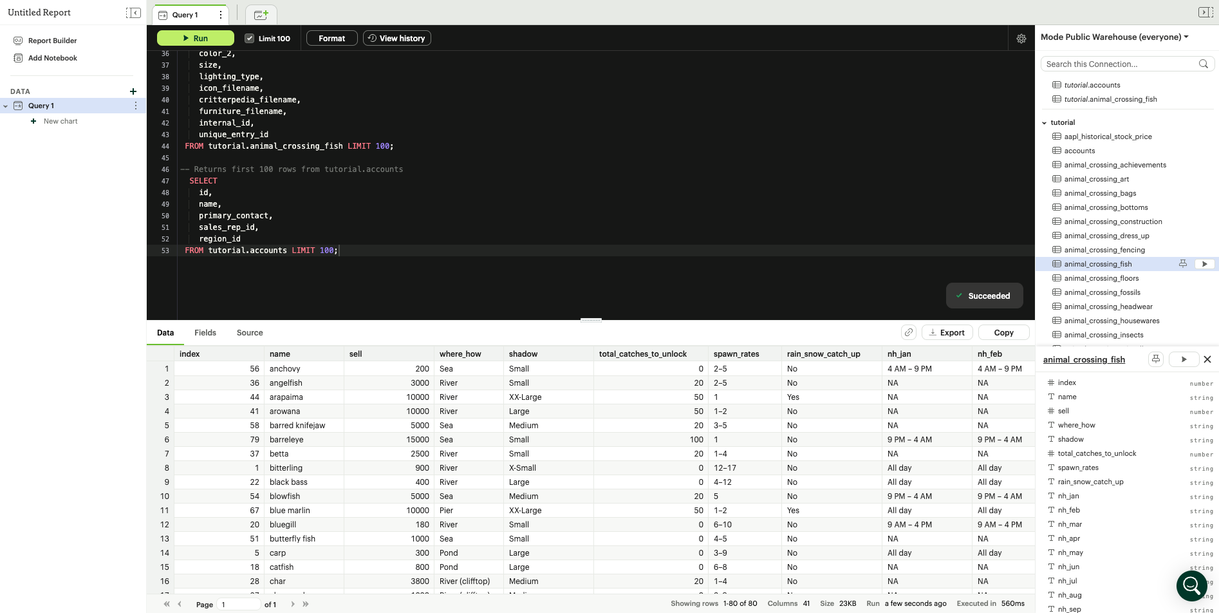Image resolution: width=1219 pixels, height=613 pixels.
Task: Click the magnifier in the connection search box
Action: (1203, 64)
